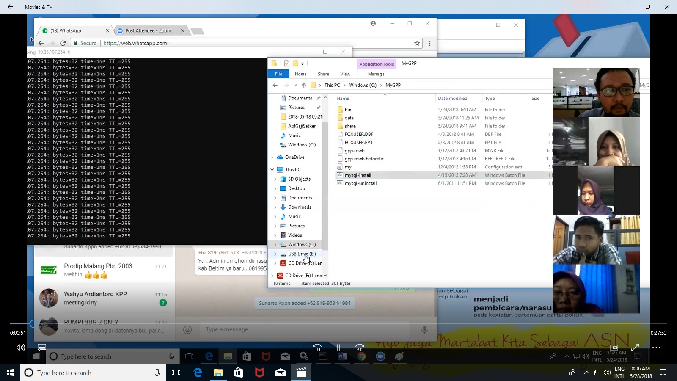Show hidden system tray icons
Image resolution: width=677 pixels, height=381 pixels.
point(586,373)
